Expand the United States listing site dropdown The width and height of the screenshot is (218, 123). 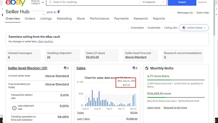194,28
